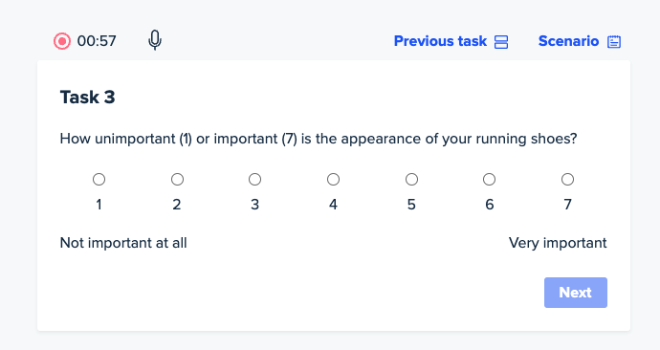Screen dimensions: 660x350
Task: Click the number 4 label on scale
Action: click(333, 205)
